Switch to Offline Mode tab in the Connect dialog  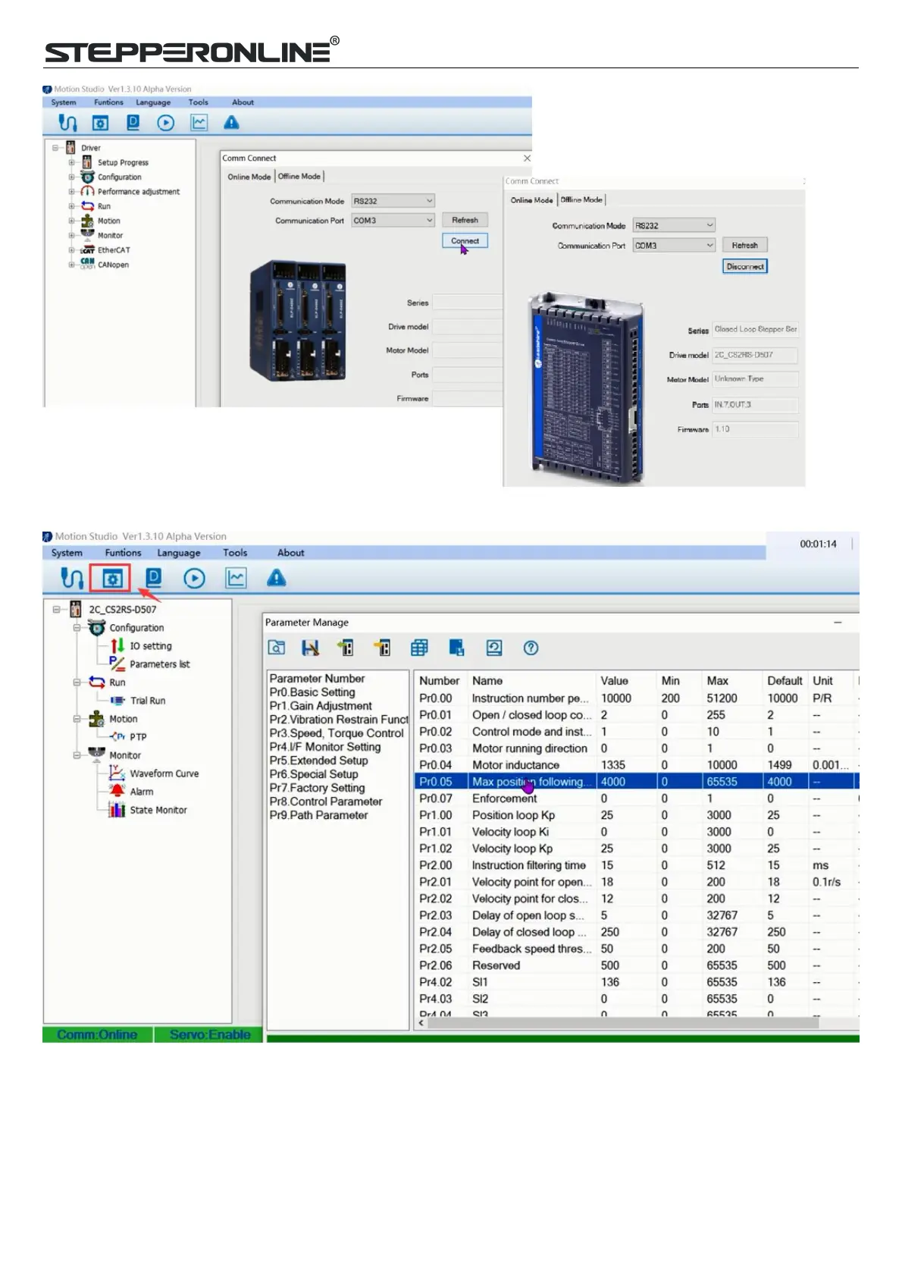point(299,177)
